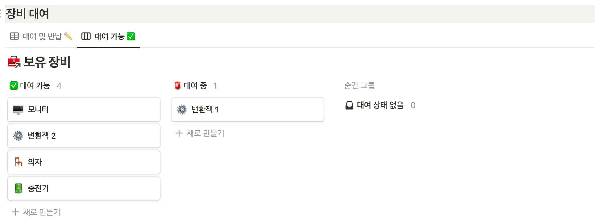Open the 보유 장비 database link
This screenshot has width=600, height=222.
(47, 62)
